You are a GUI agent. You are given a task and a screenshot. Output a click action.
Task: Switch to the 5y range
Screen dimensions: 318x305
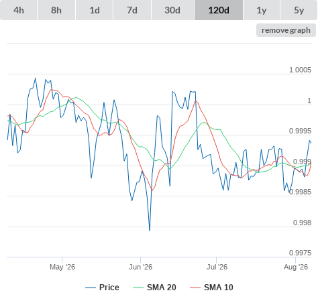coord(299,10)
